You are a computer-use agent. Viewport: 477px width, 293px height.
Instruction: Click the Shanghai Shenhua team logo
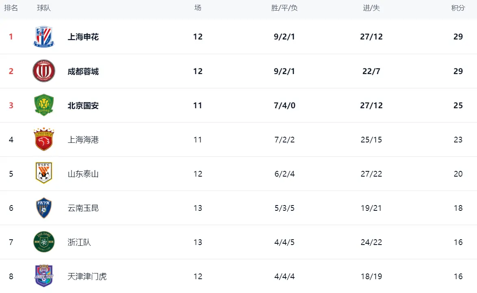point(44,37)
